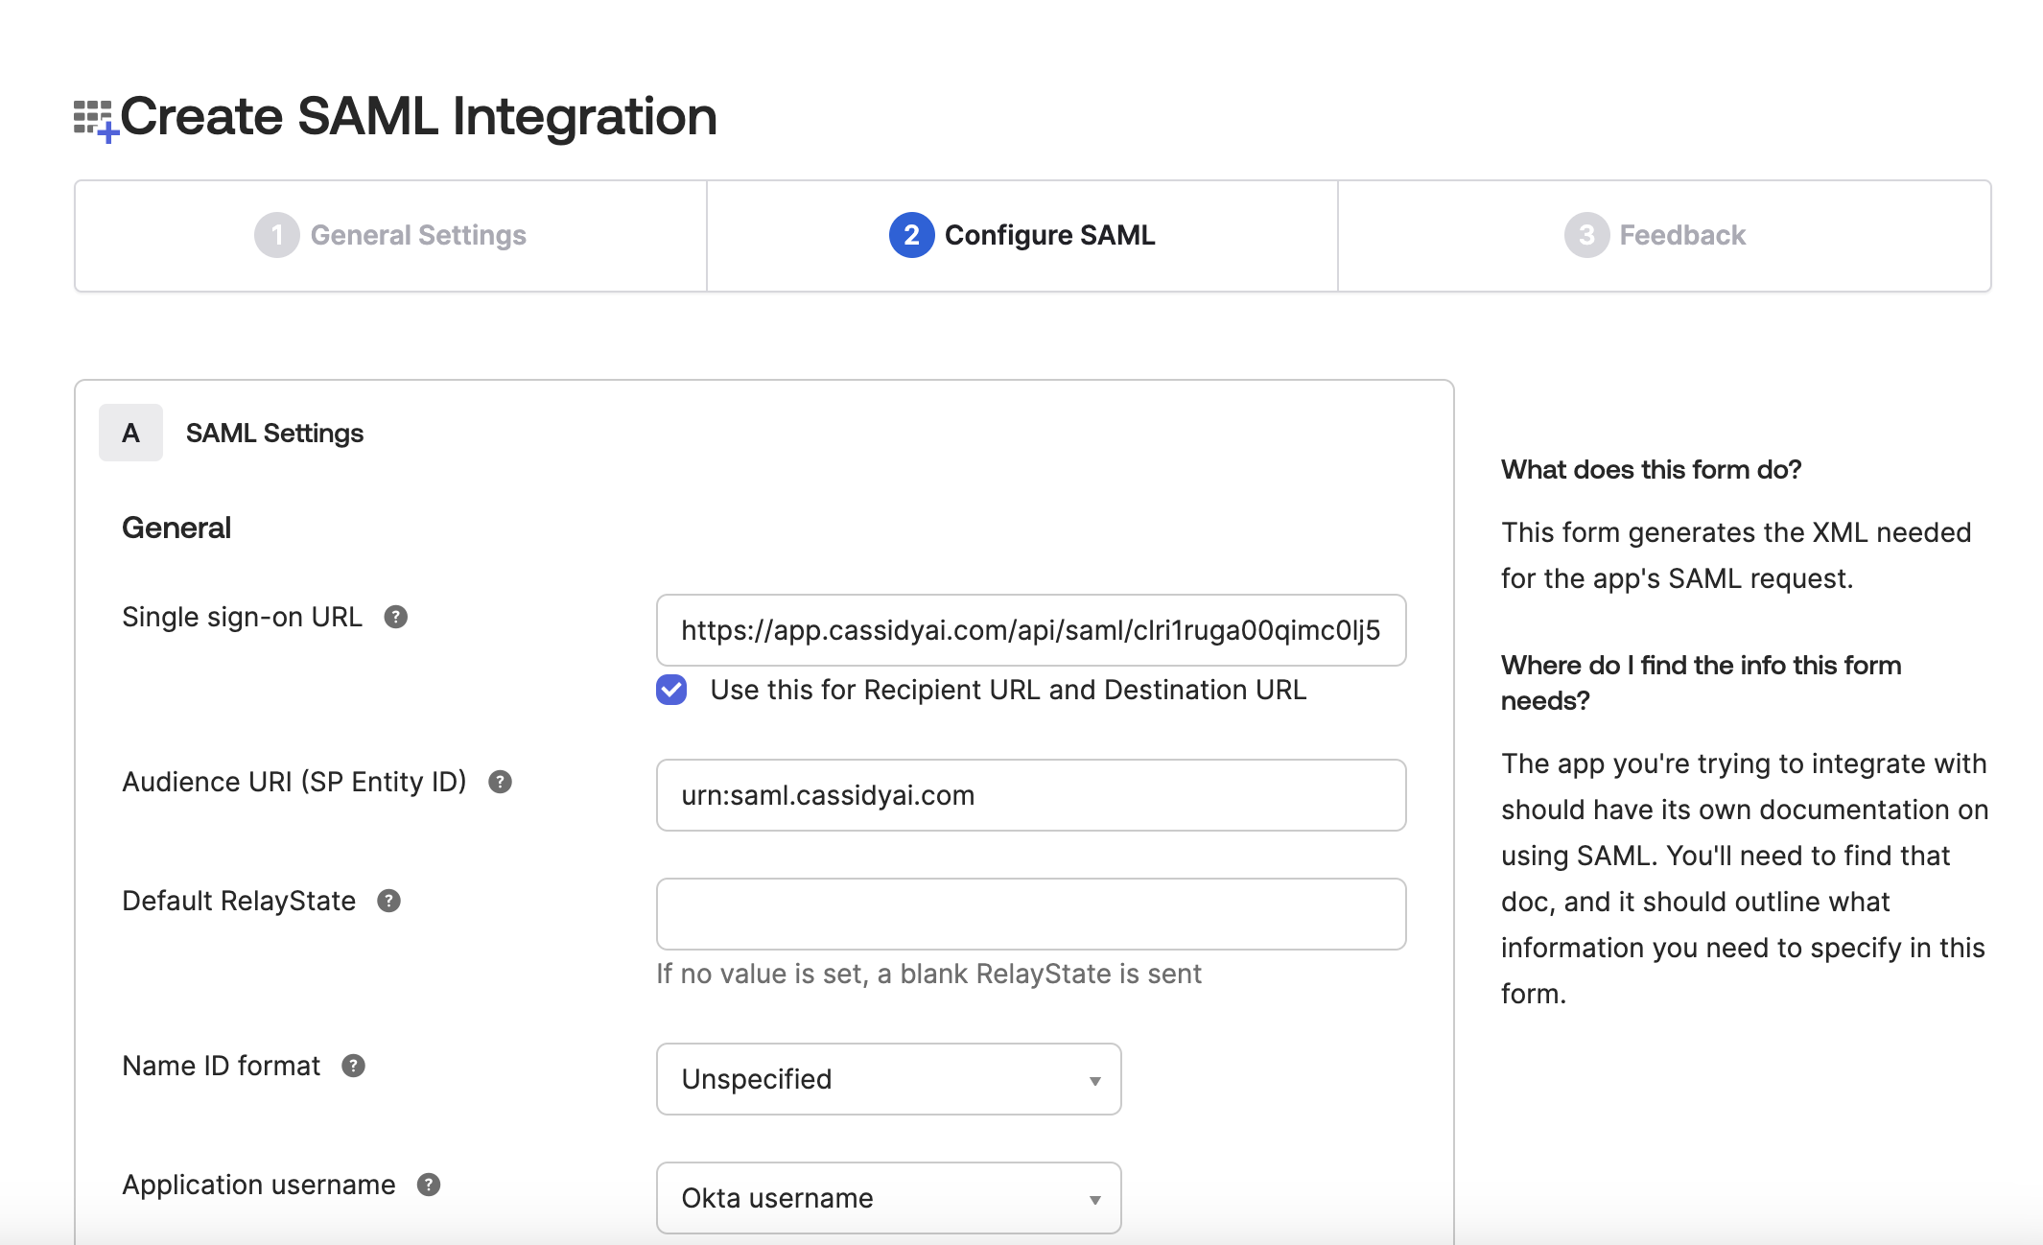The width and height of the screenshot is (2043, 1245).
Task: Select the Configure SAML step header
Action: (1048, 235)
